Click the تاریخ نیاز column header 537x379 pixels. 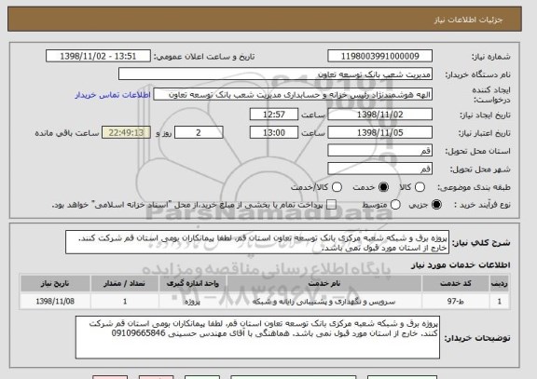(x=55, y=283)
